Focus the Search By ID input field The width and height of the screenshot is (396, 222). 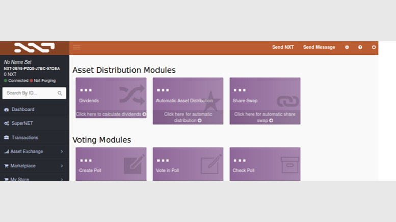point(34,93)
